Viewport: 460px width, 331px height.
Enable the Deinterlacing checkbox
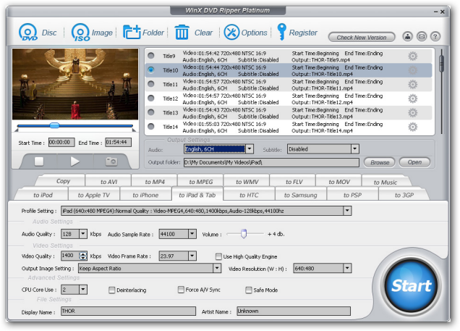(112, 290)
